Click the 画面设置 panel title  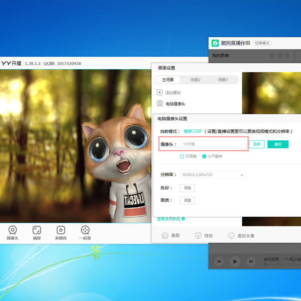tap(166, 68)
